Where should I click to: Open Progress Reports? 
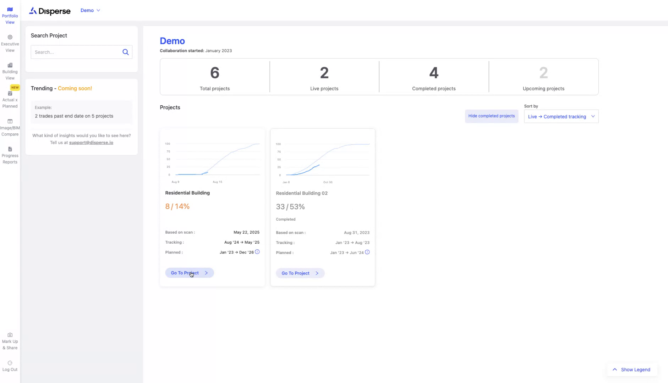tap(10, 155)
